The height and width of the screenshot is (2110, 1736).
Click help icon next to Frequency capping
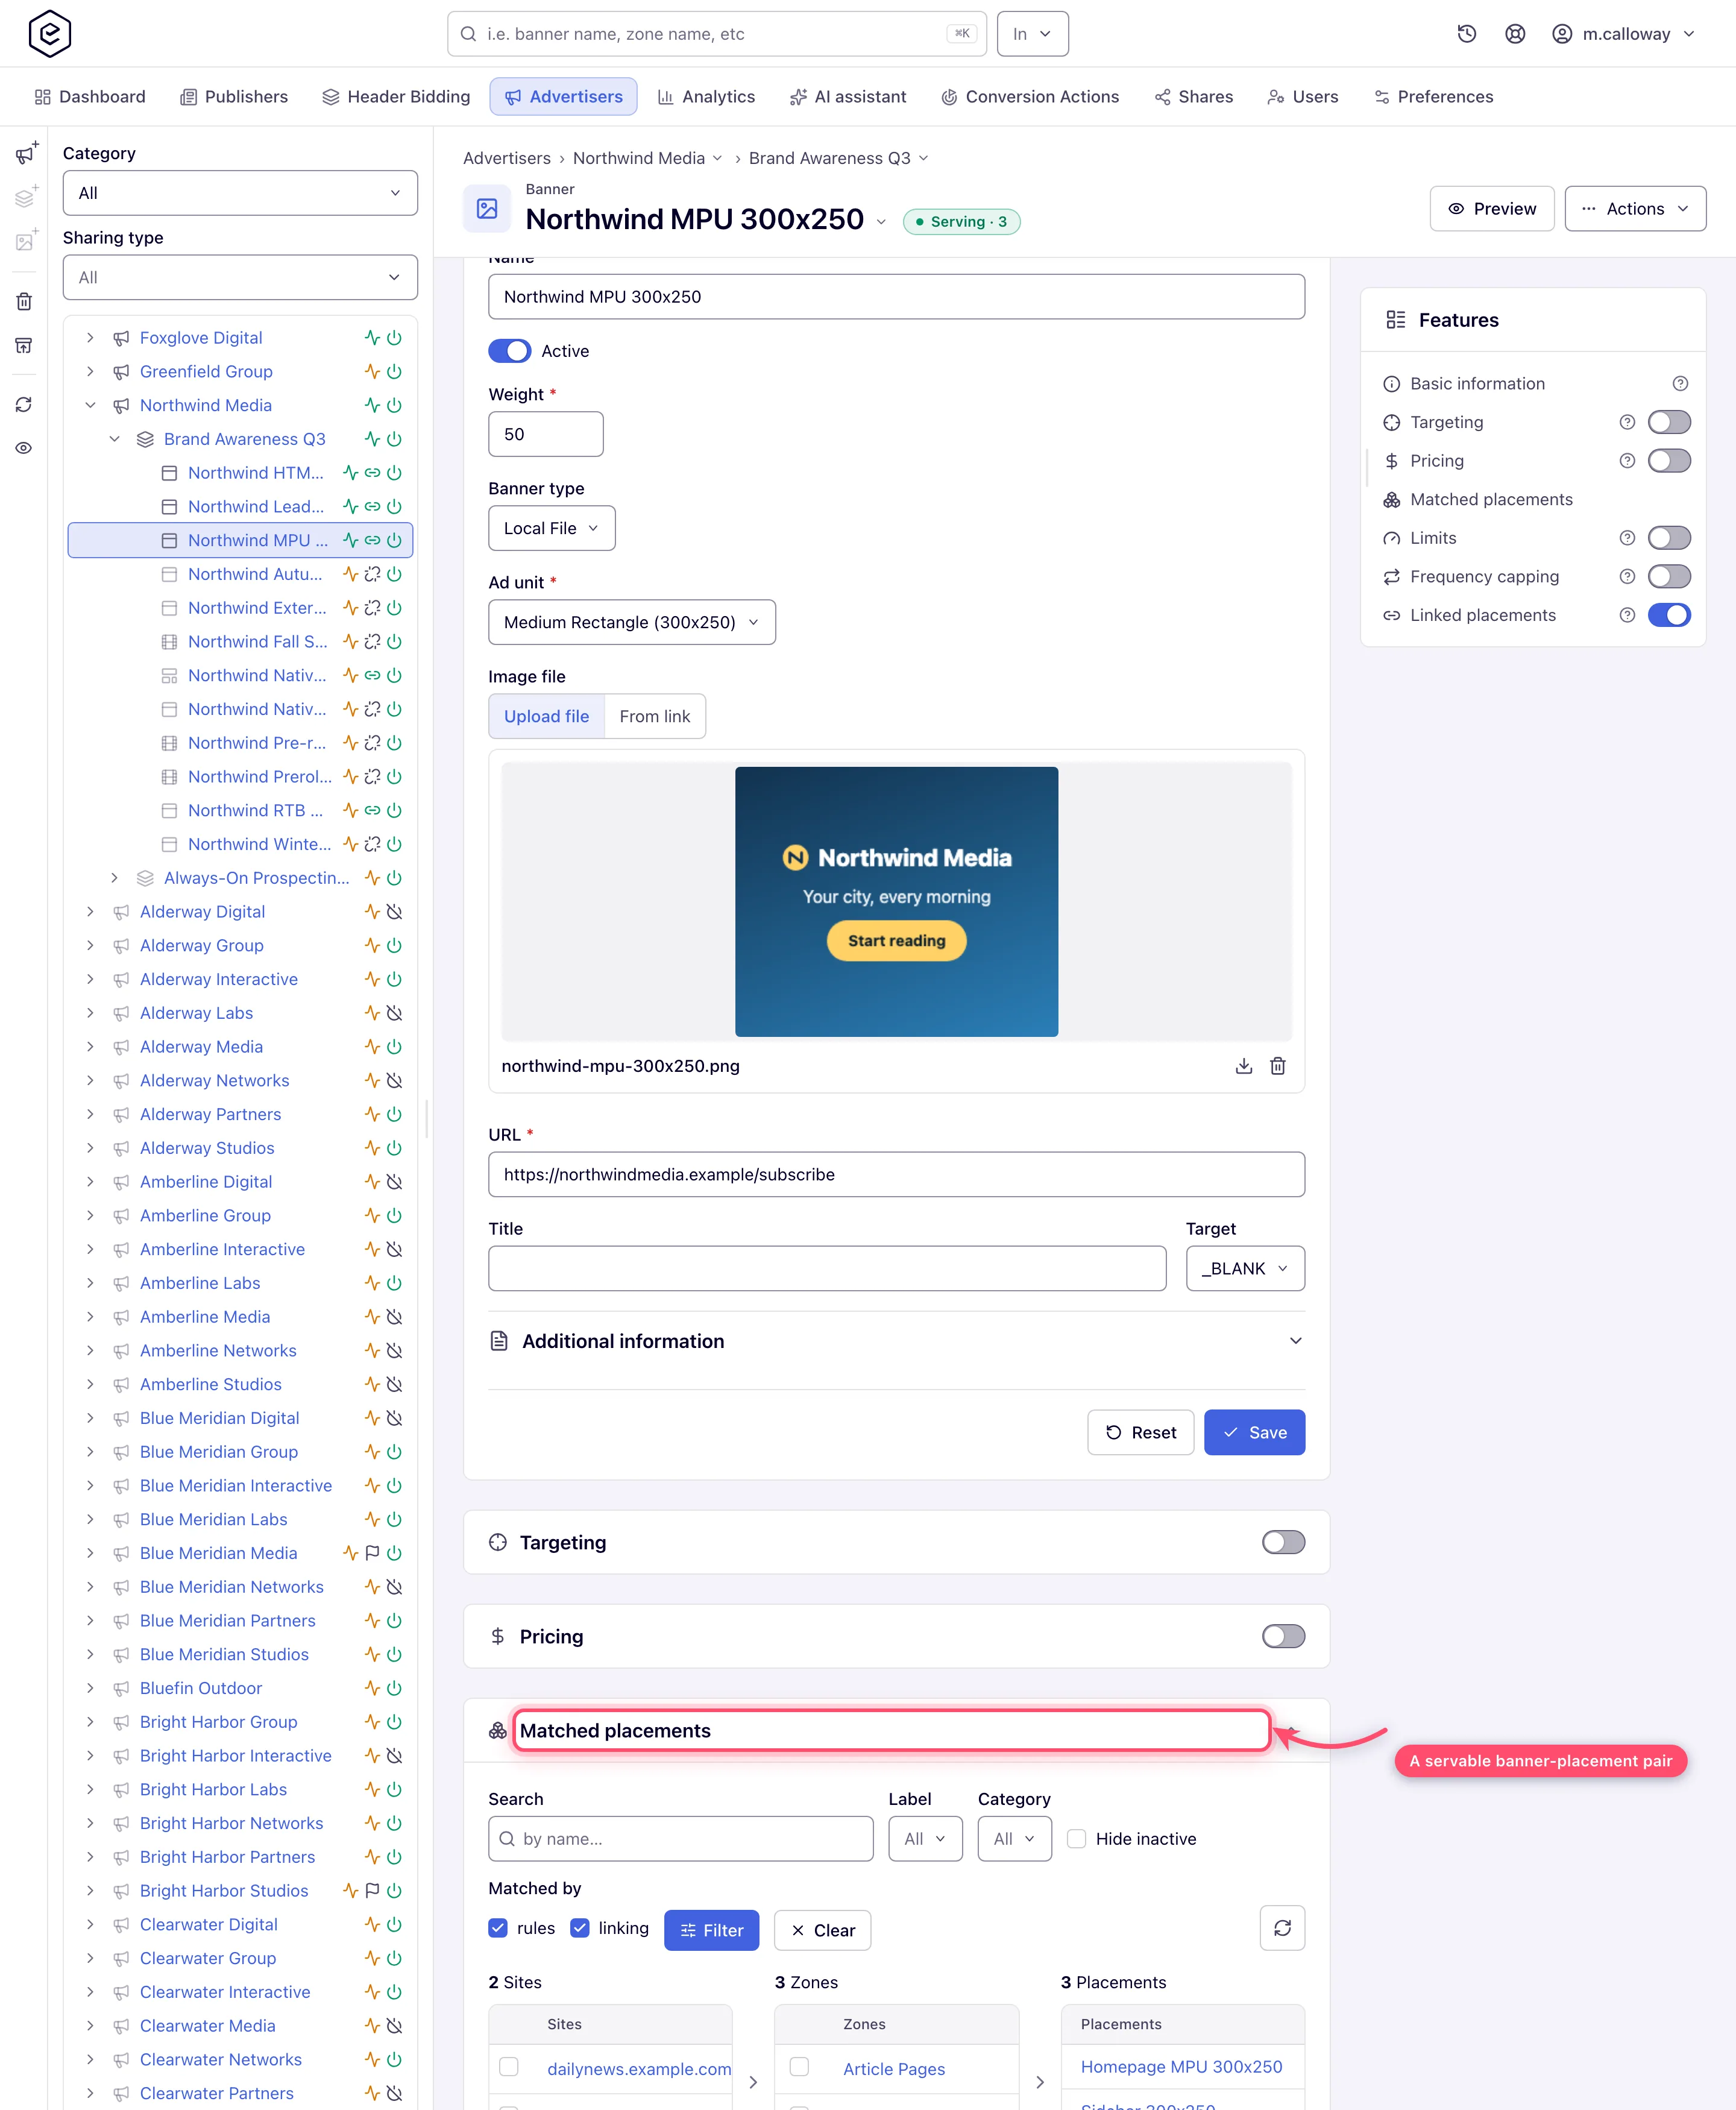pos(1627,577)
